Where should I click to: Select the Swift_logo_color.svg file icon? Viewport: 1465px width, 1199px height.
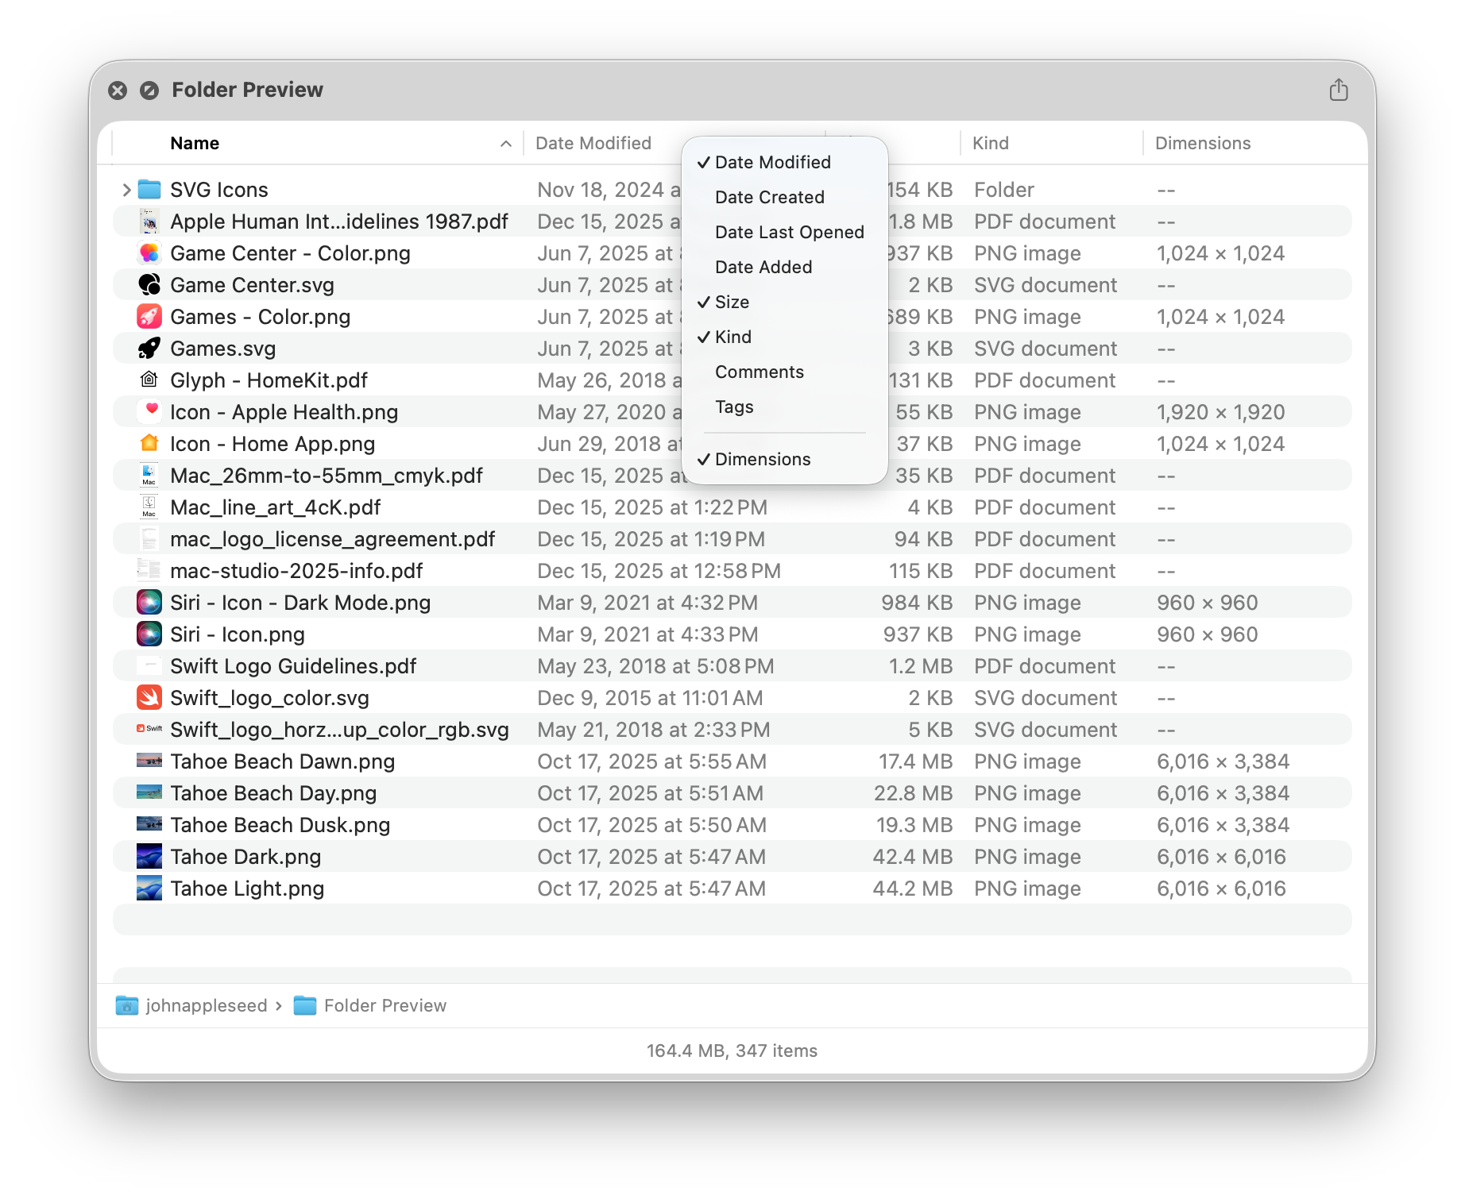coord(149,698)
